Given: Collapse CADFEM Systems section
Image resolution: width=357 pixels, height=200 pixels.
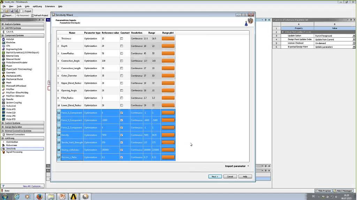Looking at the screenshot, I should click(3, 28).
